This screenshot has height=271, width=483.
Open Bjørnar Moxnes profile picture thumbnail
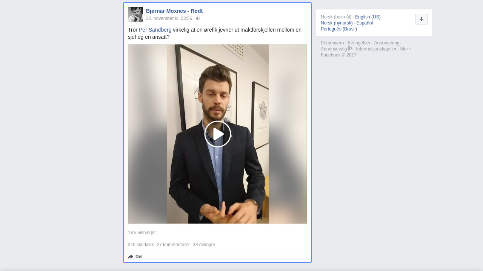point(135,15)
